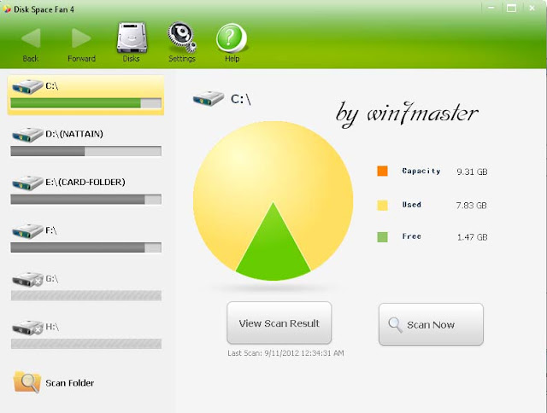Click the C:\ usage bar
The width and height of the screenshot is (547, 413).
85,103
